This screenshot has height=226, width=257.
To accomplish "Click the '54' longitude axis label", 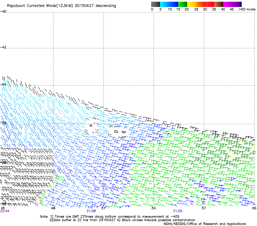I will 154,208.
